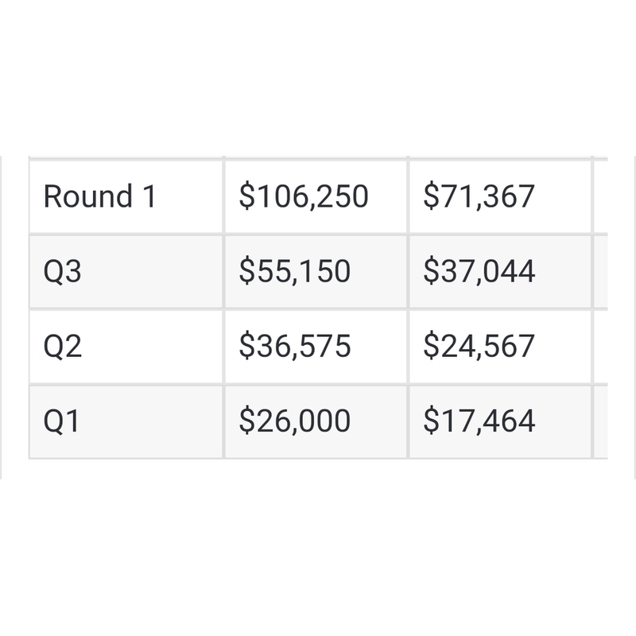Click the $71,367 amount cell
Viewport: 636px width, 636px height.
pos(500,196)
